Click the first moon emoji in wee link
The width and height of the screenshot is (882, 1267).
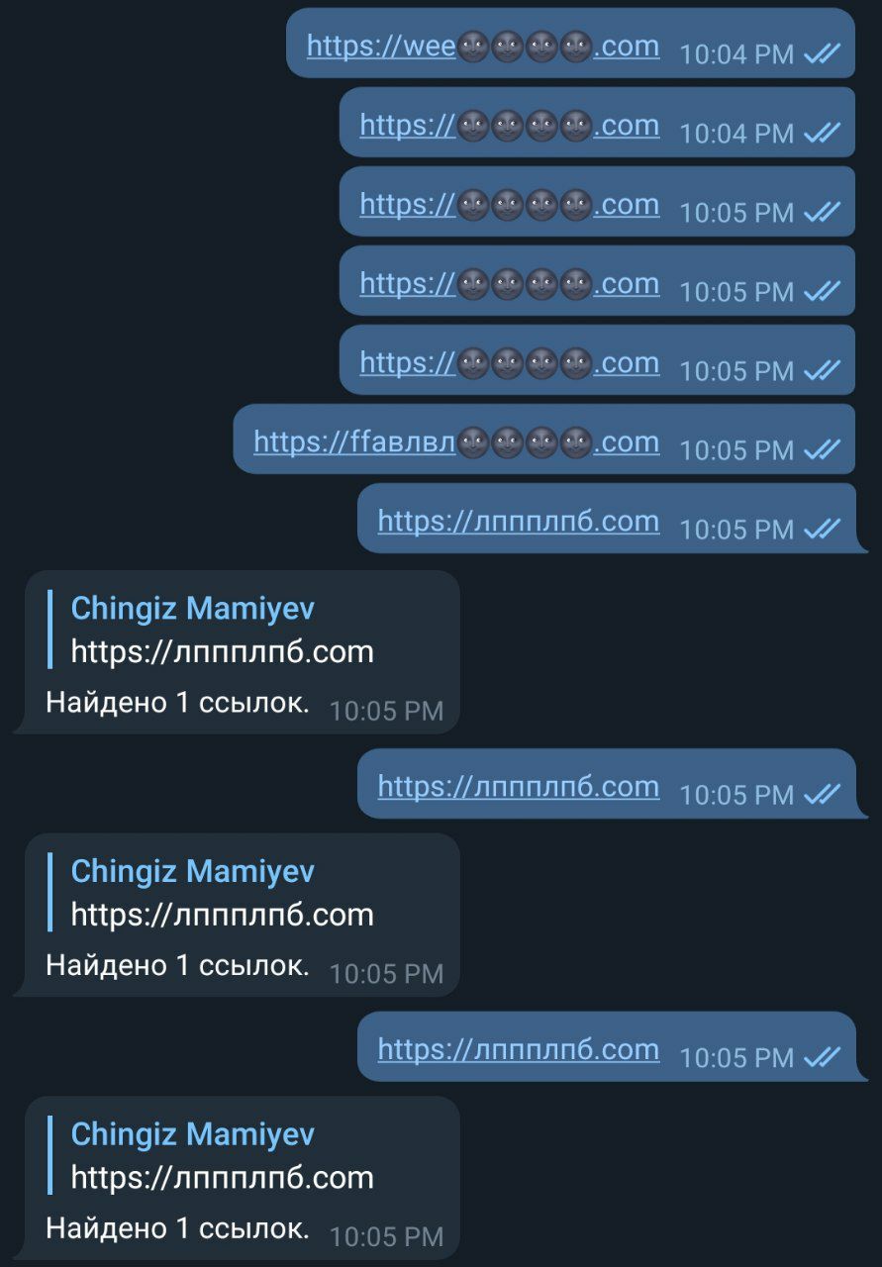[x=473, y=47]
